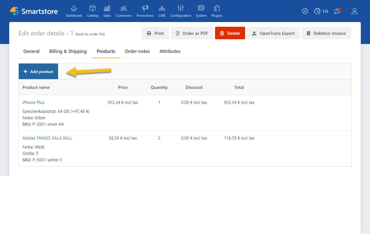Image resolution: width=370 pixels, height=234 pixels.
Task: Click the settings gear icon
Action: click(x=305, y=11)
